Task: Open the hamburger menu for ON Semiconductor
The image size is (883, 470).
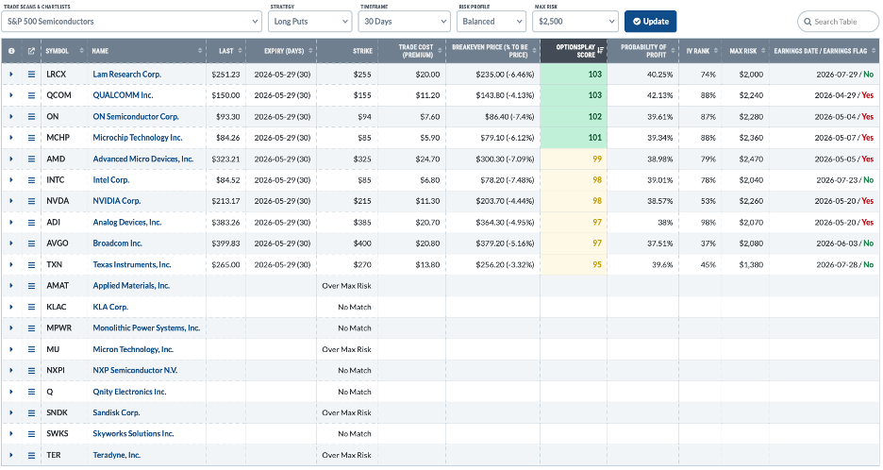Action: (31, 117)
